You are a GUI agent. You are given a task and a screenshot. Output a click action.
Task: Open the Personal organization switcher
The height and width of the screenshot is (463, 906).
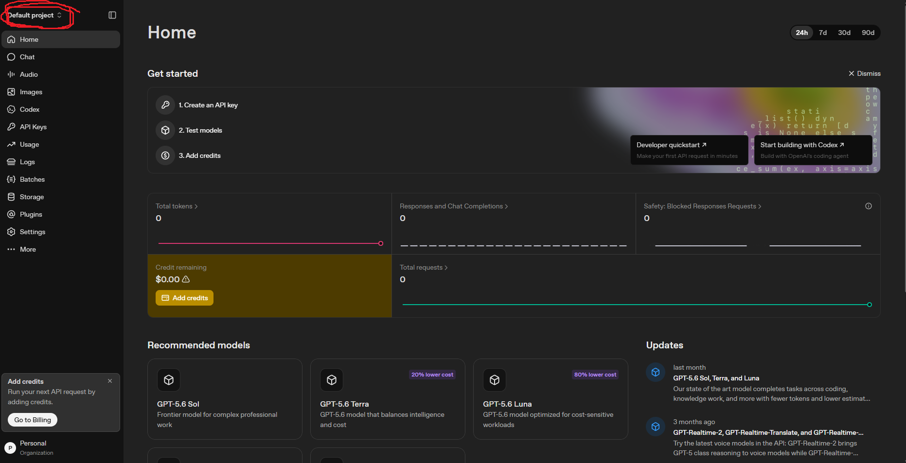(x=61, y=447)
